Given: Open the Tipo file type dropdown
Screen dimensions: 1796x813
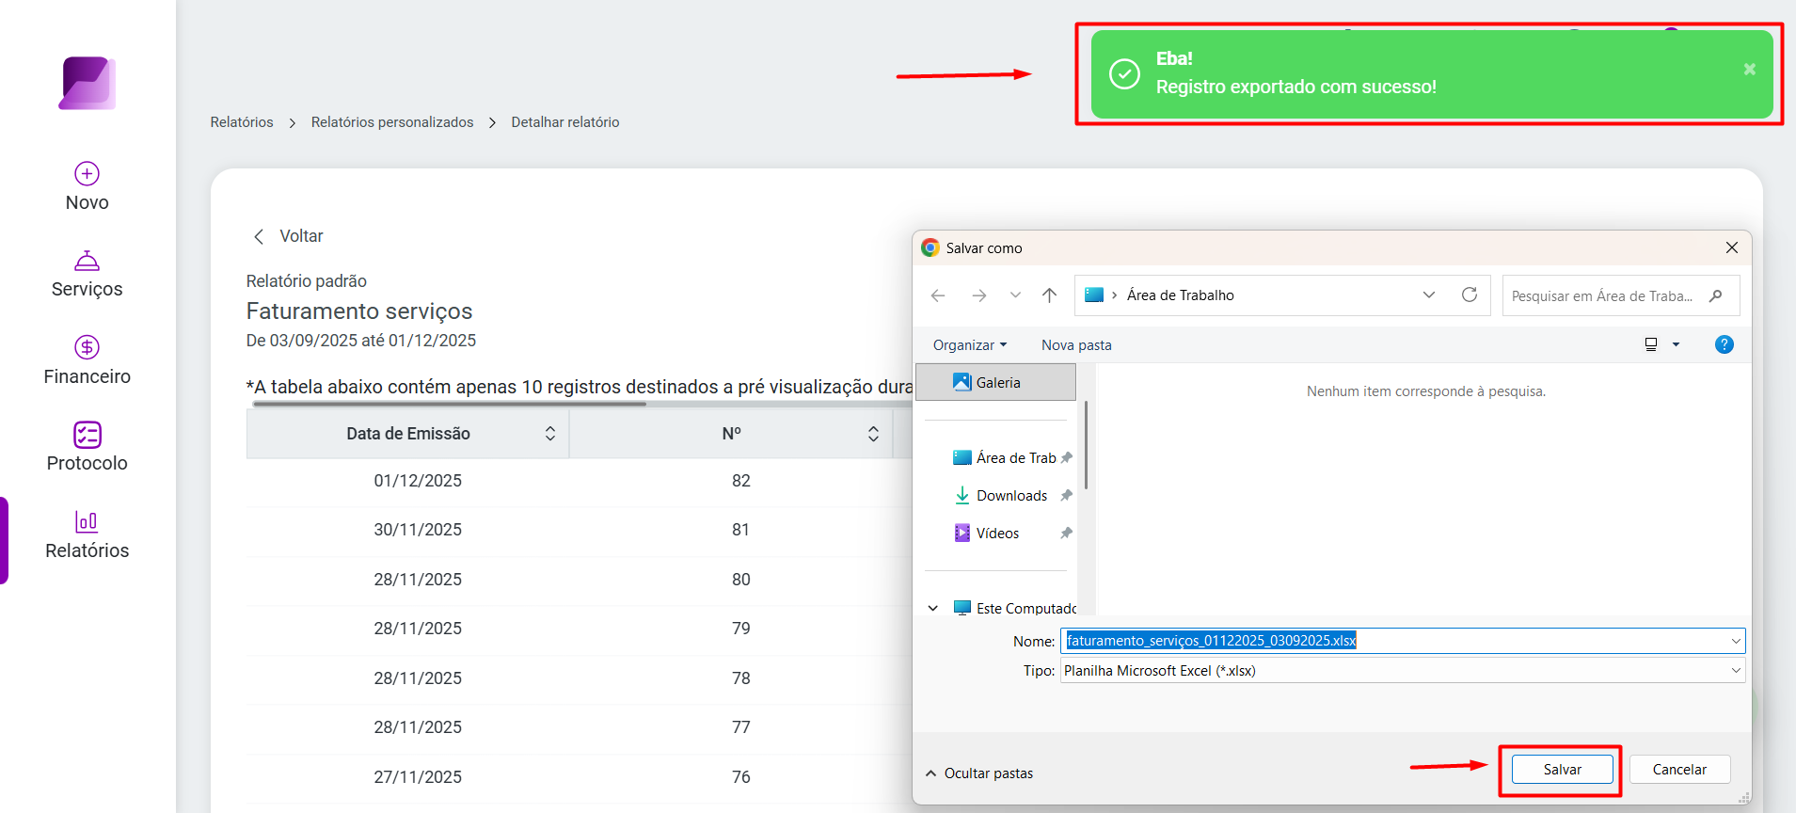Looking at the screenshot, I should (x=1403, y=671).
